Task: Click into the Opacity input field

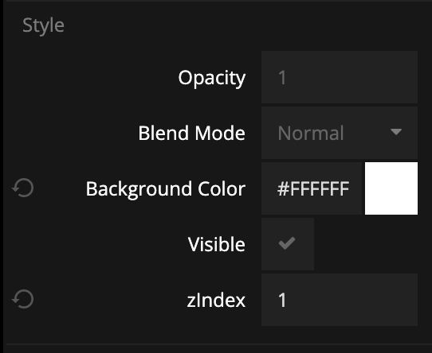Action: (340, 77)
